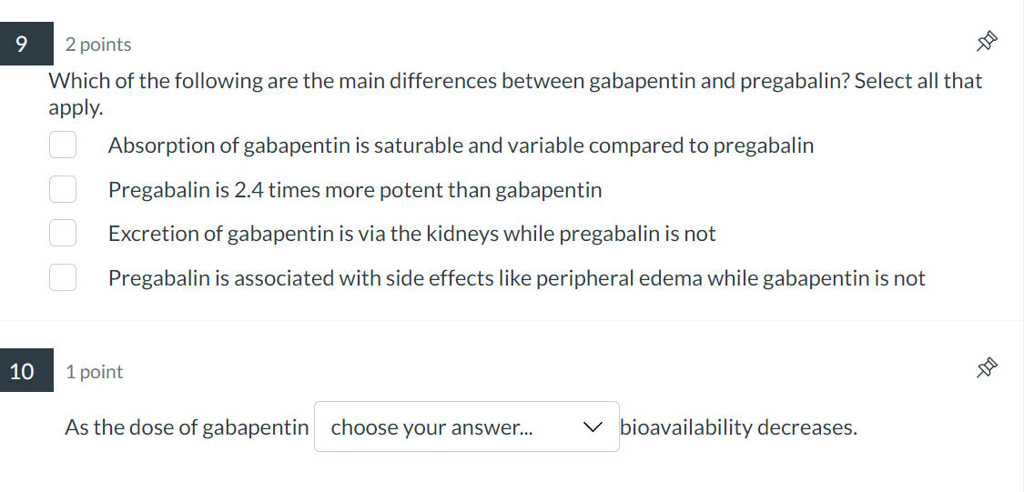Viewport: 1024px width, 492px height.
Task: Select the peripheral edema side effects checkbox
Action: (x=62, y=277)
